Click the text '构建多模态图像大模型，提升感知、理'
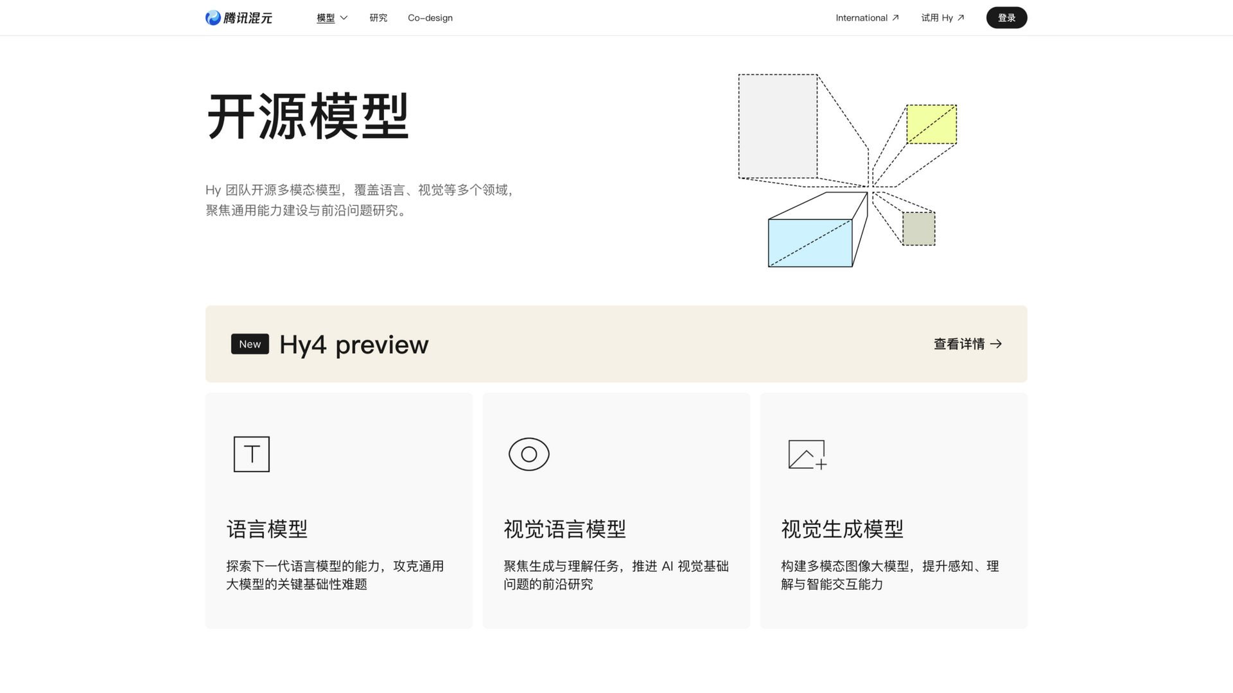The width and height of the screenshot is (1233, 693). [x=890, y=566]
